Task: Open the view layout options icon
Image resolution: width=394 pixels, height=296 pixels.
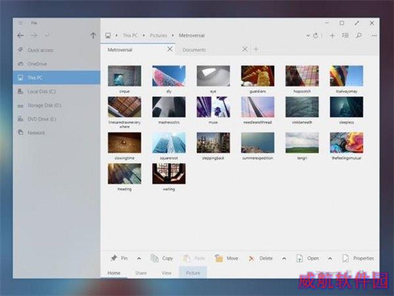Action: [345, 36]
